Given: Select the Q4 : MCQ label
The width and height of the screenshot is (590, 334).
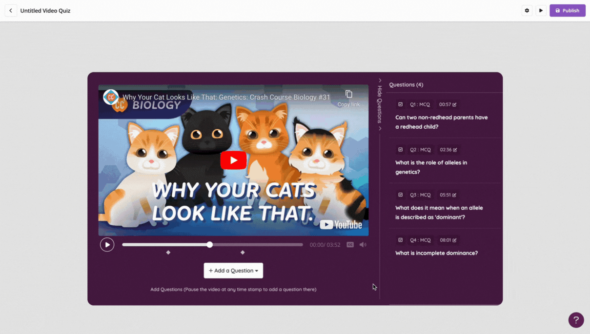Looking at the screenshot, I should coord(420,240).
